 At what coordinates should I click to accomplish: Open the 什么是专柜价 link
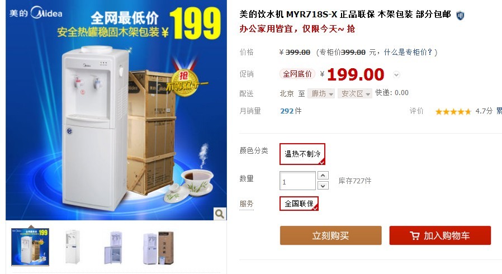408,52
